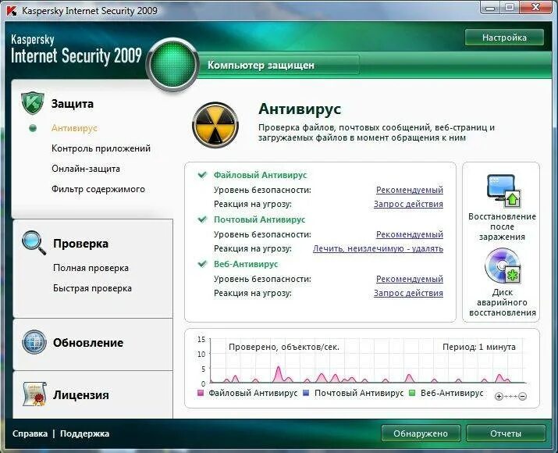Click the Период: 1 минута label
Viewport: 558px width, 453px height.
479,347
